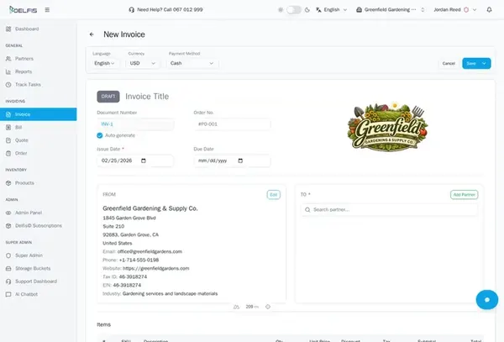504x342 pixels.
Task: Open Storage Buckets in sidebar
Action: click(x=39, y=268)
